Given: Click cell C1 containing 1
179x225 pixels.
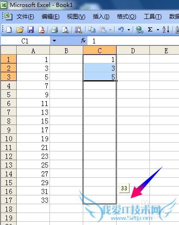Looking at the screenshot, I should click(x=99, y=59).
